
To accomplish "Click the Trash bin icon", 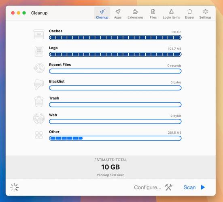I will point(39,101).
